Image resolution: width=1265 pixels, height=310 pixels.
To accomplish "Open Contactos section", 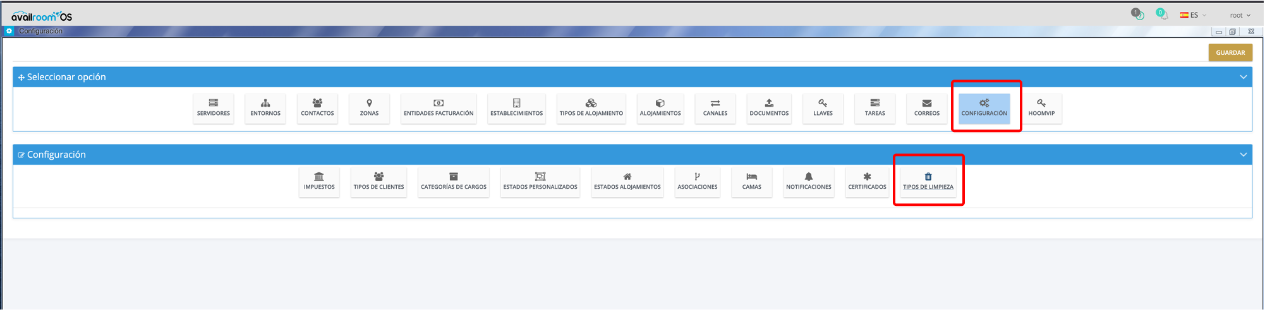I will [317, 108].
